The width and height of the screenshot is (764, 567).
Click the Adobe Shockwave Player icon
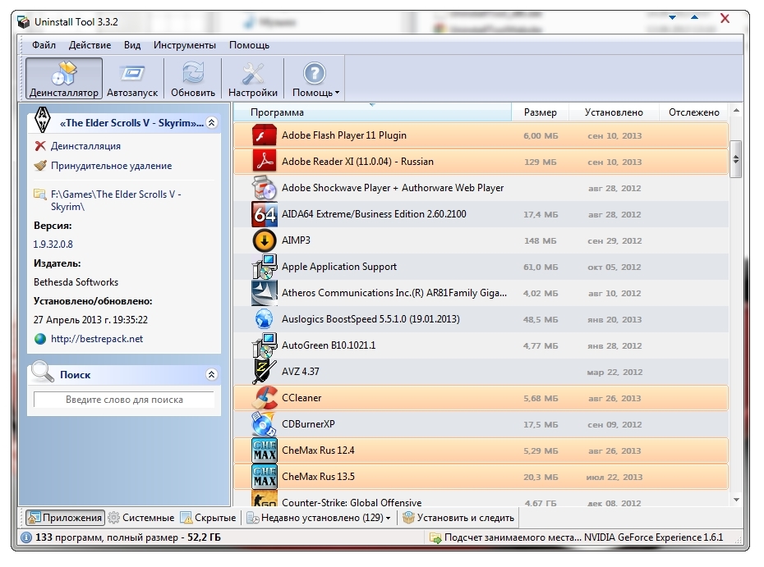coord(265,188)
